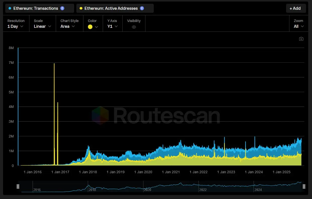Click the 2024 marker in navigator
This screenshot has height=199, width=312.
tap(258, 190)
